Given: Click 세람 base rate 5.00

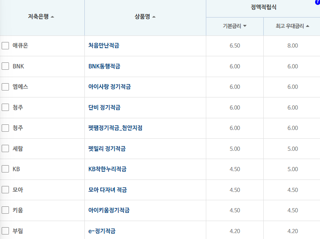Looking at the screenshot, I should [235, 149].
